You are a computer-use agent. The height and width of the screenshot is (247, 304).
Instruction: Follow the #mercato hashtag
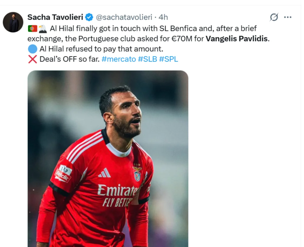coord(119,59)
